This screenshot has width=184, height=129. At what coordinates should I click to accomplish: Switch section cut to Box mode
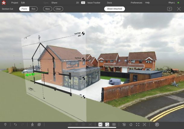point(33,9)
